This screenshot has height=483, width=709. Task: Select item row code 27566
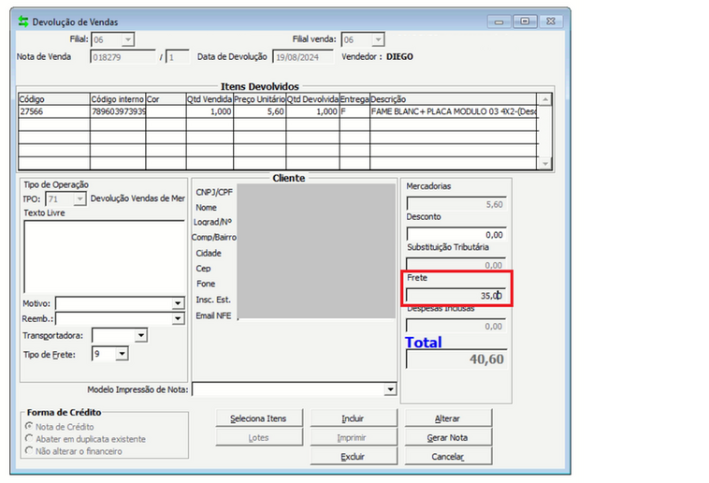[54, 111]
